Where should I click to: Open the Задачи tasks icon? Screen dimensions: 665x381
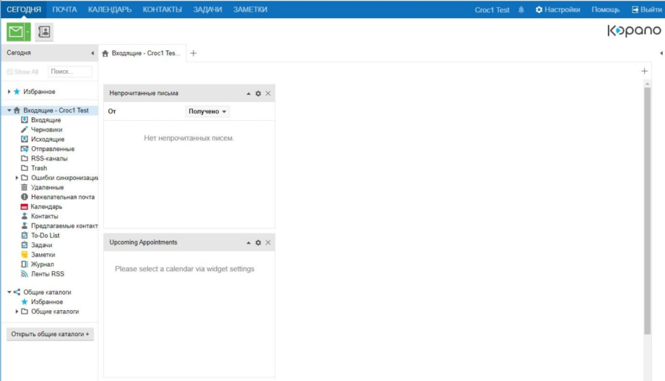[x=24, y=245]
